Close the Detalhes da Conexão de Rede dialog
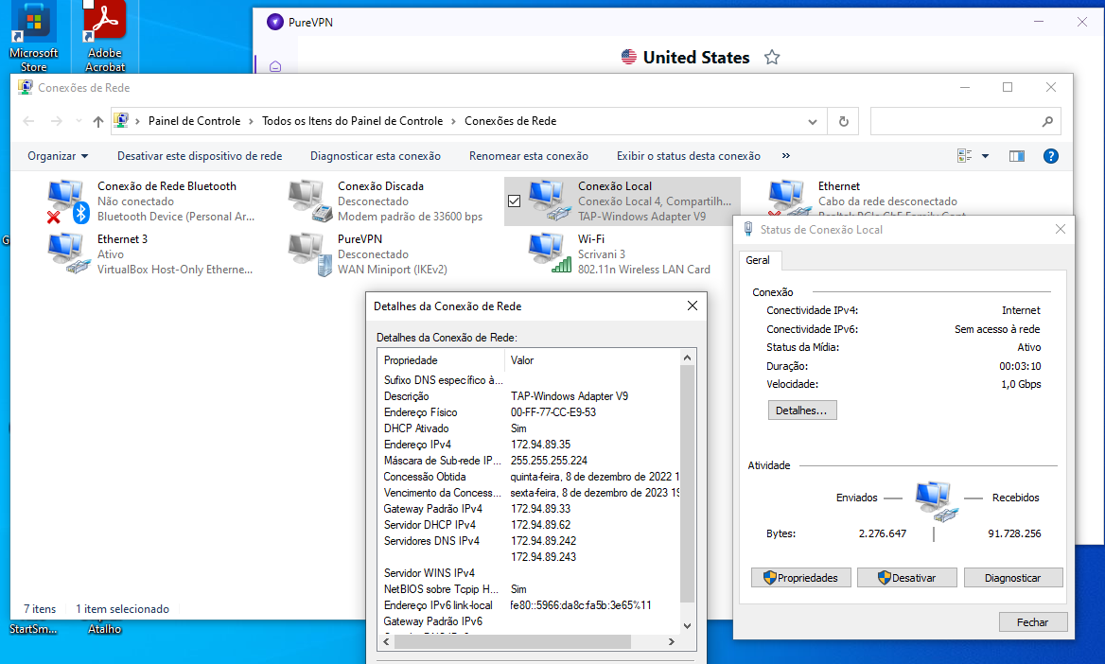Viewport: 1105px width, 664px height. point(692,306)
